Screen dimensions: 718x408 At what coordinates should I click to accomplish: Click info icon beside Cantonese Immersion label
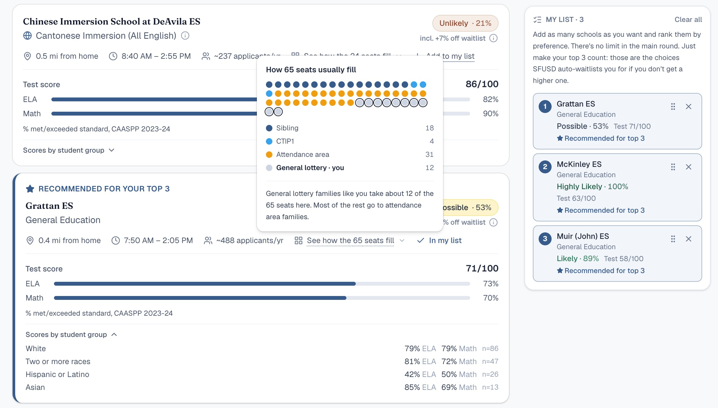click(x=185, y=36)
